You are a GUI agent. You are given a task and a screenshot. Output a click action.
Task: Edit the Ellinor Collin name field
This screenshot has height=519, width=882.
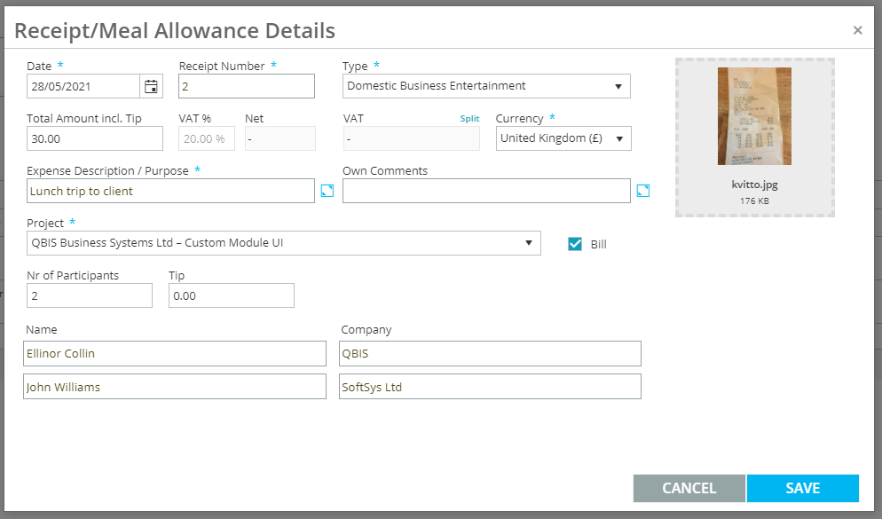click(175, 353)
